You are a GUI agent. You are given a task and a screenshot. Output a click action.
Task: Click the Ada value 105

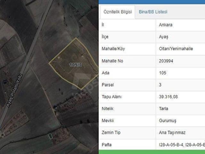[x=162, y=73]
